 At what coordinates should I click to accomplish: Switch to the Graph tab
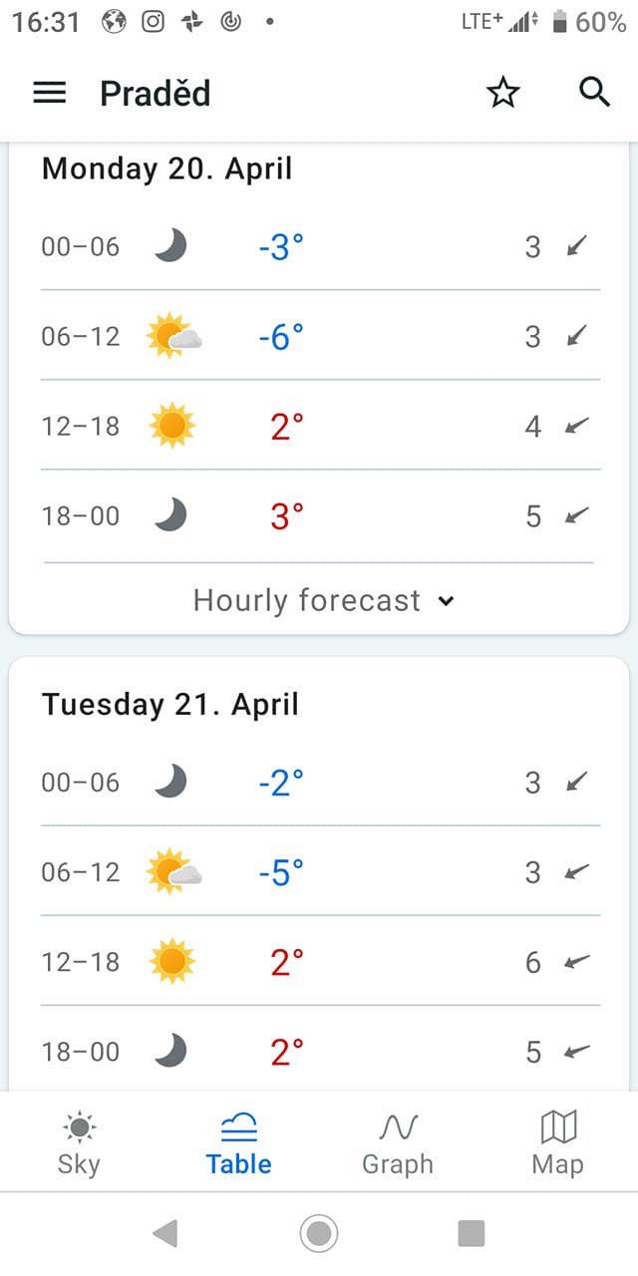398,1143
